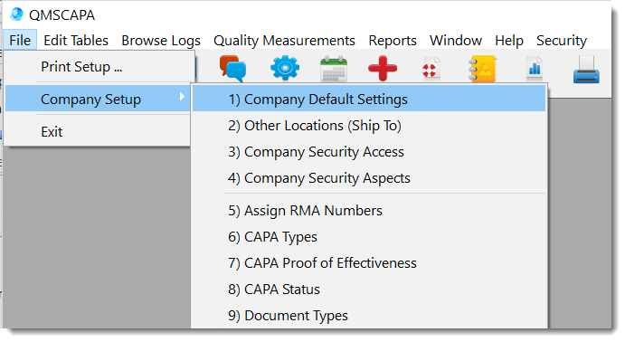Open the blue gear settings icon

[285, 68]
